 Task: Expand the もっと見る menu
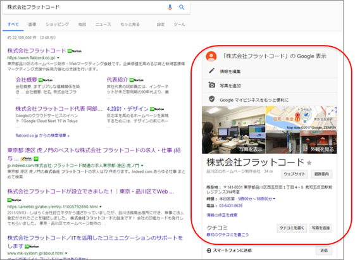click(x=130, y=24)
